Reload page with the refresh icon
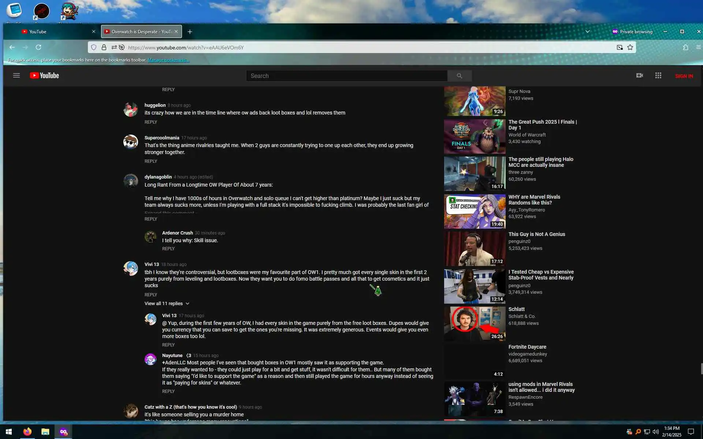703x439 pixels. tap(38, 48)
